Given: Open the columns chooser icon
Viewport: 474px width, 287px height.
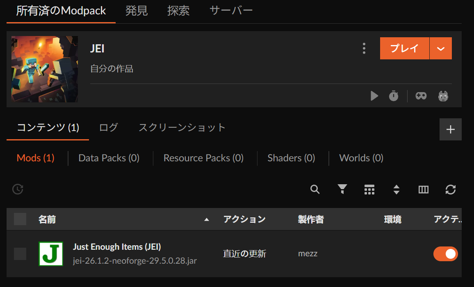Looking at the screenshot, I should coord(423,189).
